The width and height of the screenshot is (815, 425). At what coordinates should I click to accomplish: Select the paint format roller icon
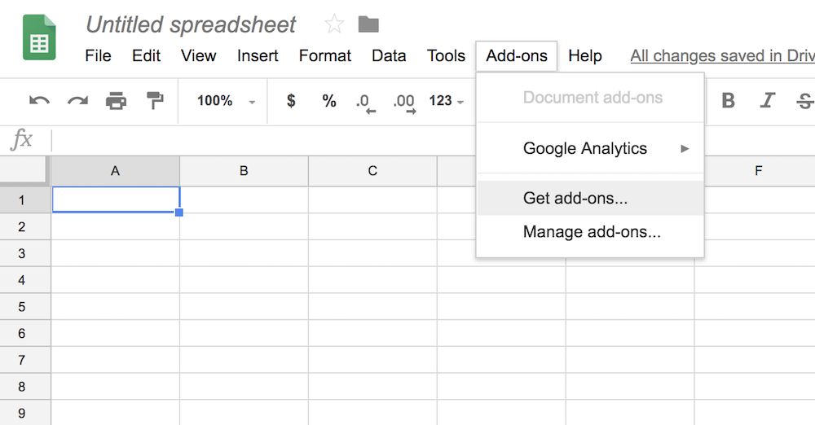click(x=154, y=101)
